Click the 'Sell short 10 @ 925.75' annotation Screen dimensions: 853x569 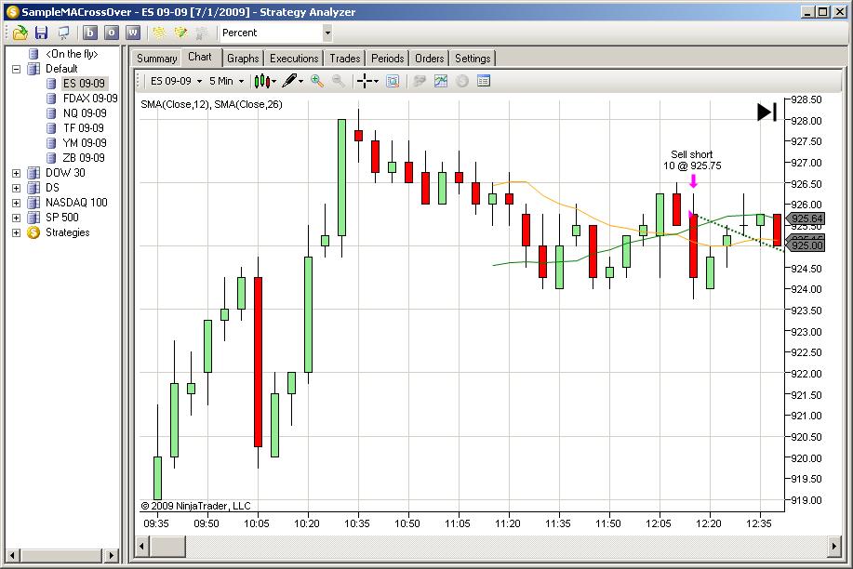pos(692,161)
